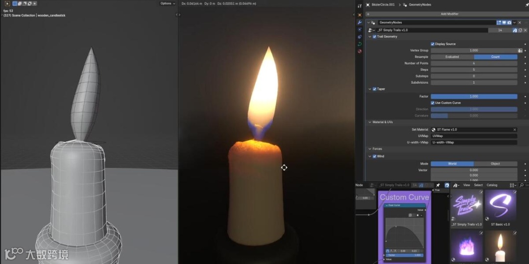Uncheck Use Custom Curve
This screenshot has width=529, height=264.
tap(433, 103)
